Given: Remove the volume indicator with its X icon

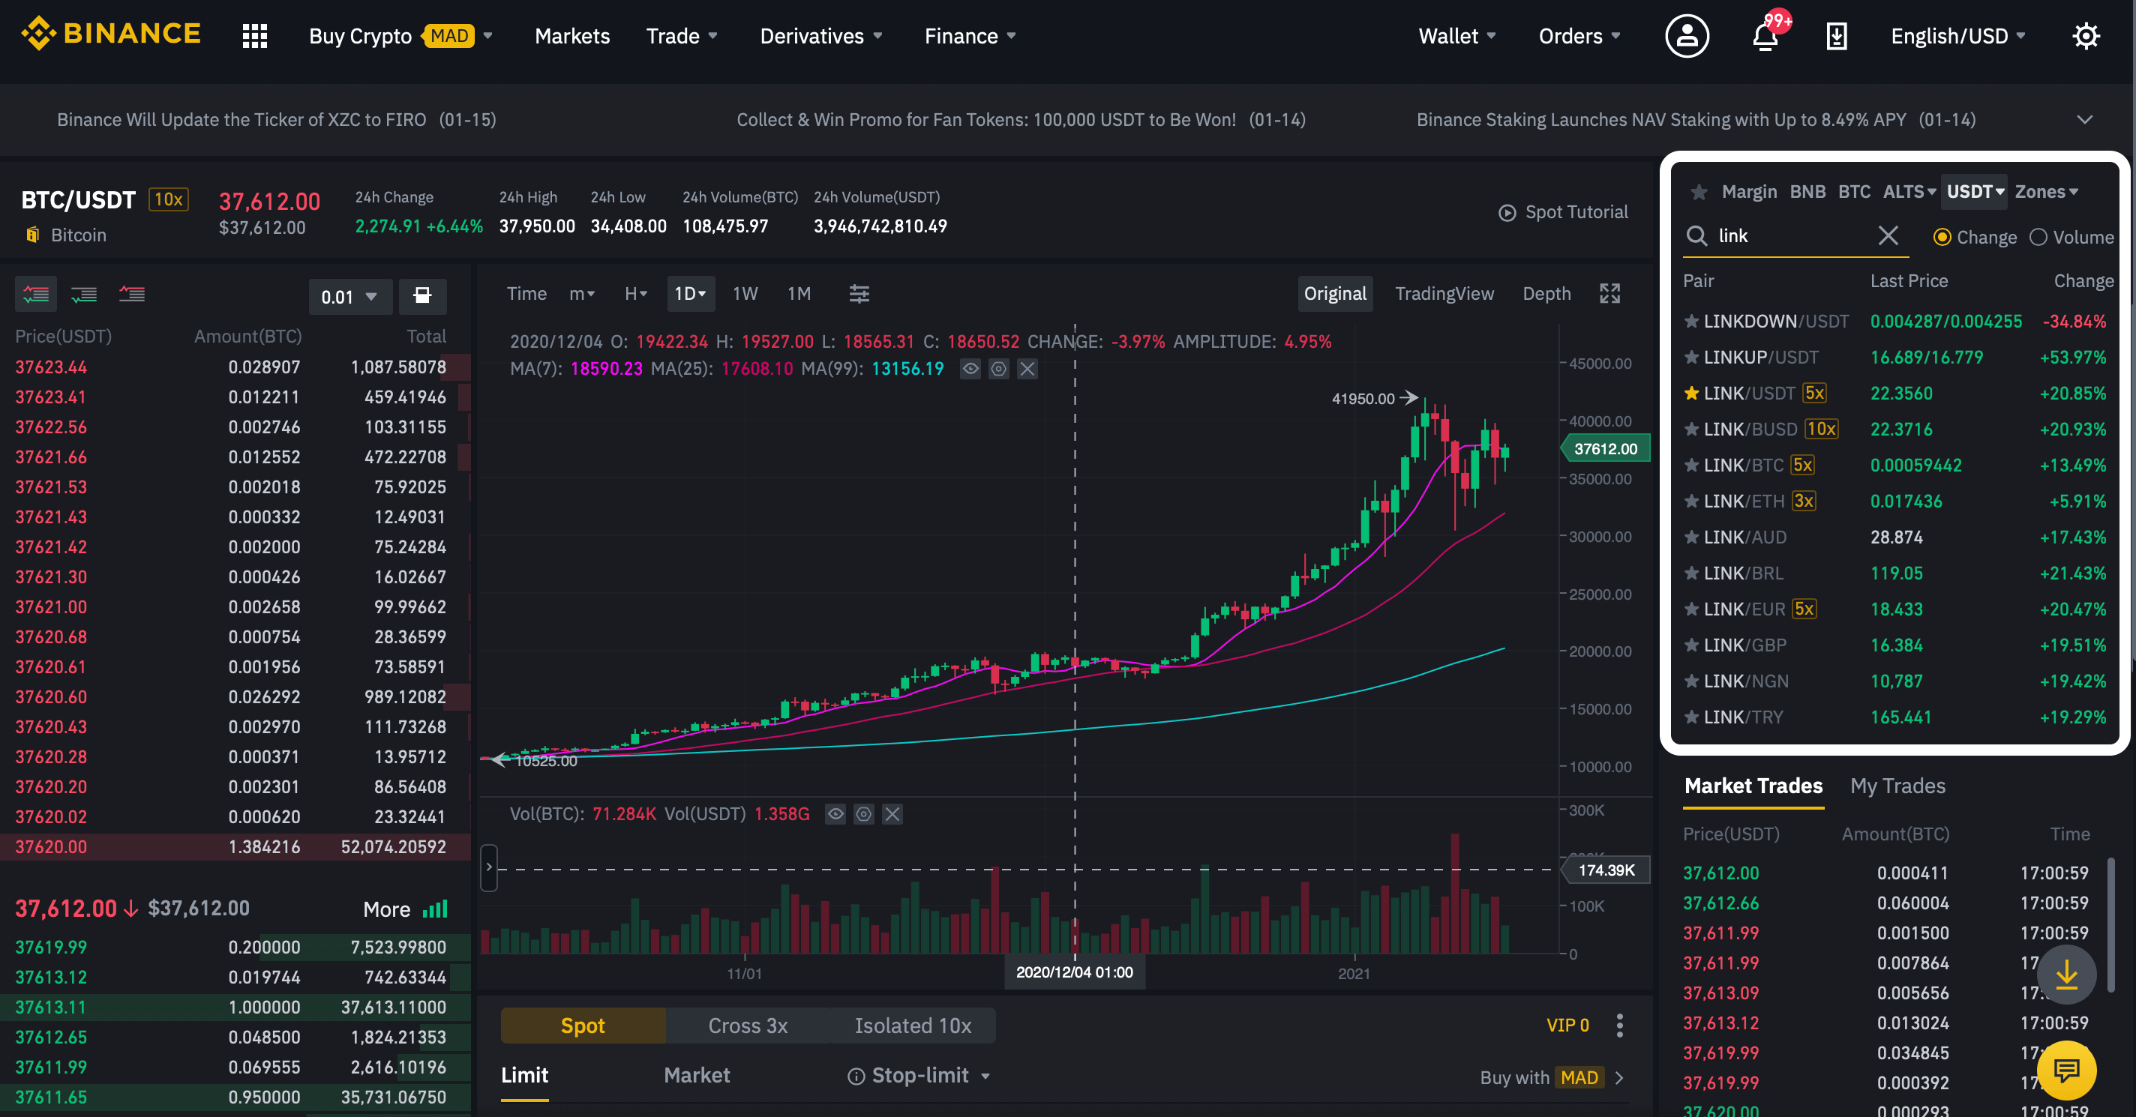Looking at the screenshot, I should click(892, 815).
